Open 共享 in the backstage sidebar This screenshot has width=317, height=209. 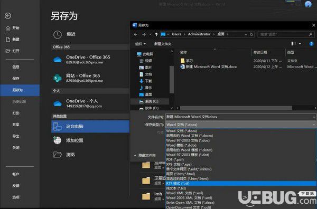(16, 125)
